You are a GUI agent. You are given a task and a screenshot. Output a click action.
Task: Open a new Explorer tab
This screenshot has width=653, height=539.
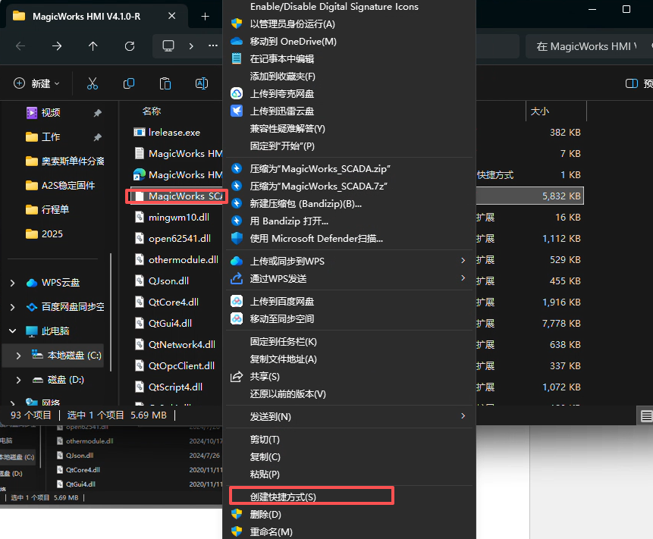[x=205, y=16]
